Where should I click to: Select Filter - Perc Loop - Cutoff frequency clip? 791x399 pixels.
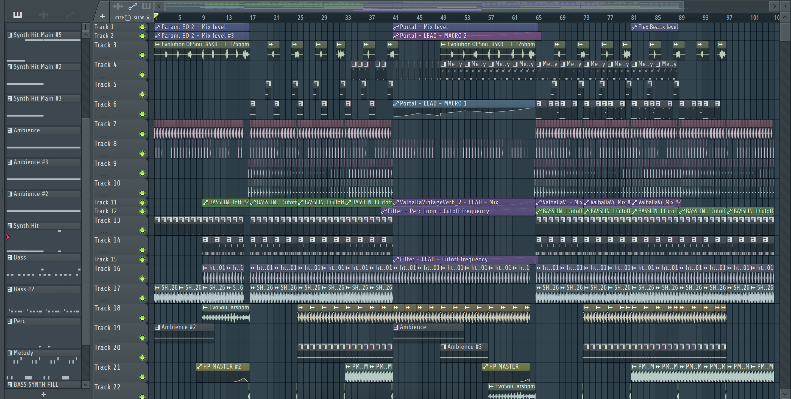click(458, 211)
